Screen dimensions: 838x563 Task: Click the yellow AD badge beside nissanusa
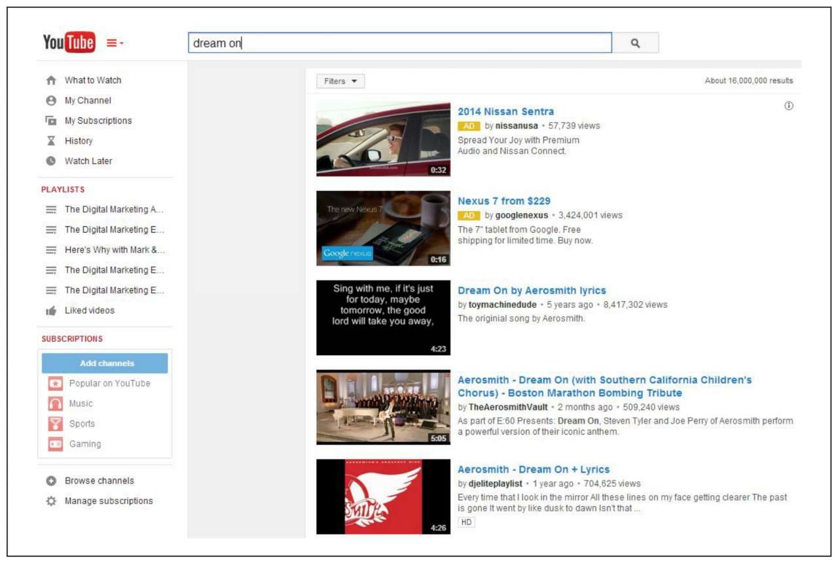point(469,126)
